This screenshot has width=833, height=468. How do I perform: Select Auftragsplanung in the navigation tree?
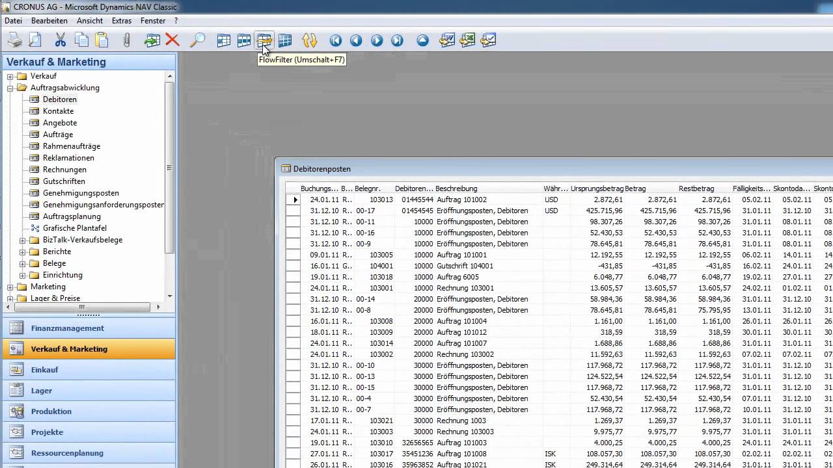[x=72, y=216]
